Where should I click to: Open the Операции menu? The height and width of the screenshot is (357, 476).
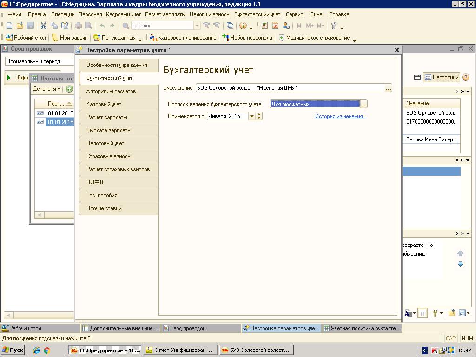coord(63,14)
